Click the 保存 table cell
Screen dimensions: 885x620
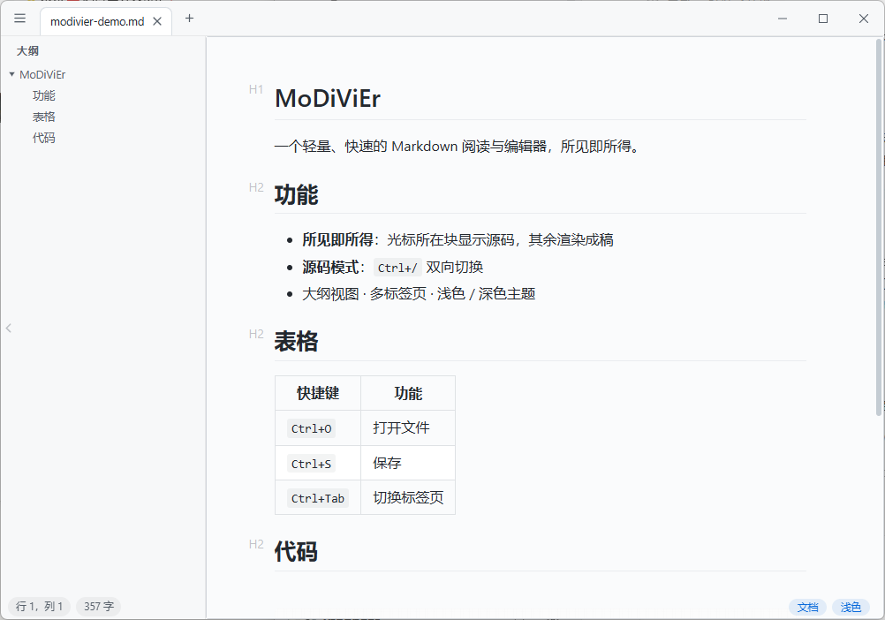(x=408, y=463)
